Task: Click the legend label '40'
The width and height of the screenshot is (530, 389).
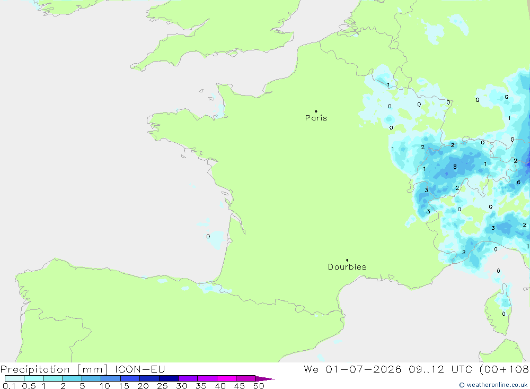Action: pos(220,386)
